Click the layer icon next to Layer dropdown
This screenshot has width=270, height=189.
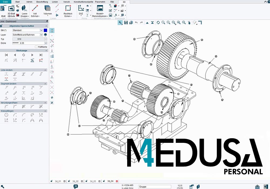(45, 35)
